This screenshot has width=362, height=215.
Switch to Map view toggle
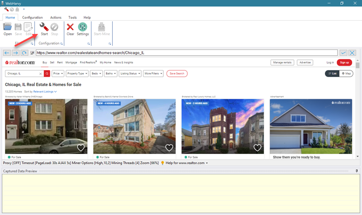347,73
